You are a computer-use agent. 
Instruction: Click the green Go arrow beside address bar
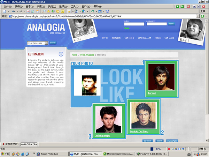(202, 16)
